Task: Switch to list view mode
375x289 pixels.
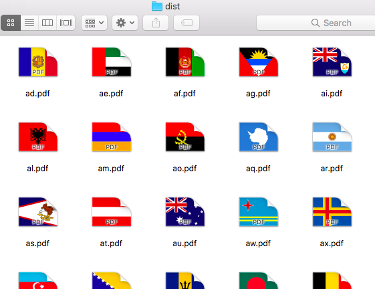Action: click(x=29, y=23)
